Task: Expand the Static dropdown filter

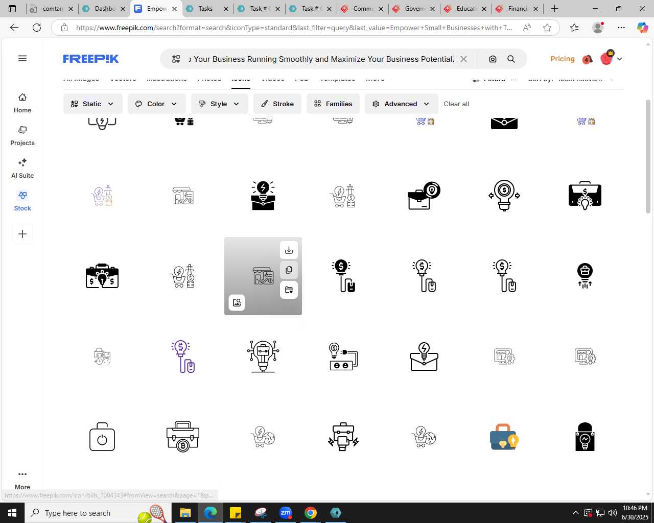Action: [93, 104]
